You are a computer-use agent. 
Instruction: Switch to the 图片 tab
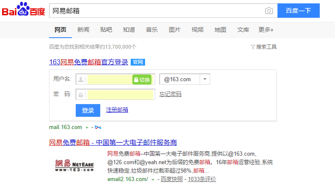pos(175,30)
